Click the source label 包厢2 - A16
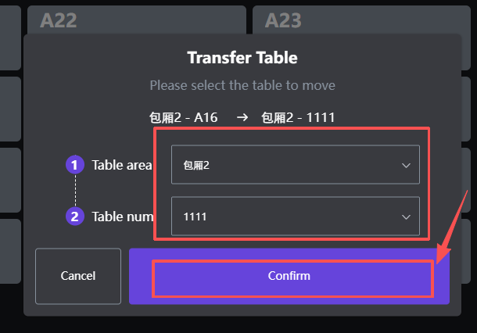 coord(184,118)
